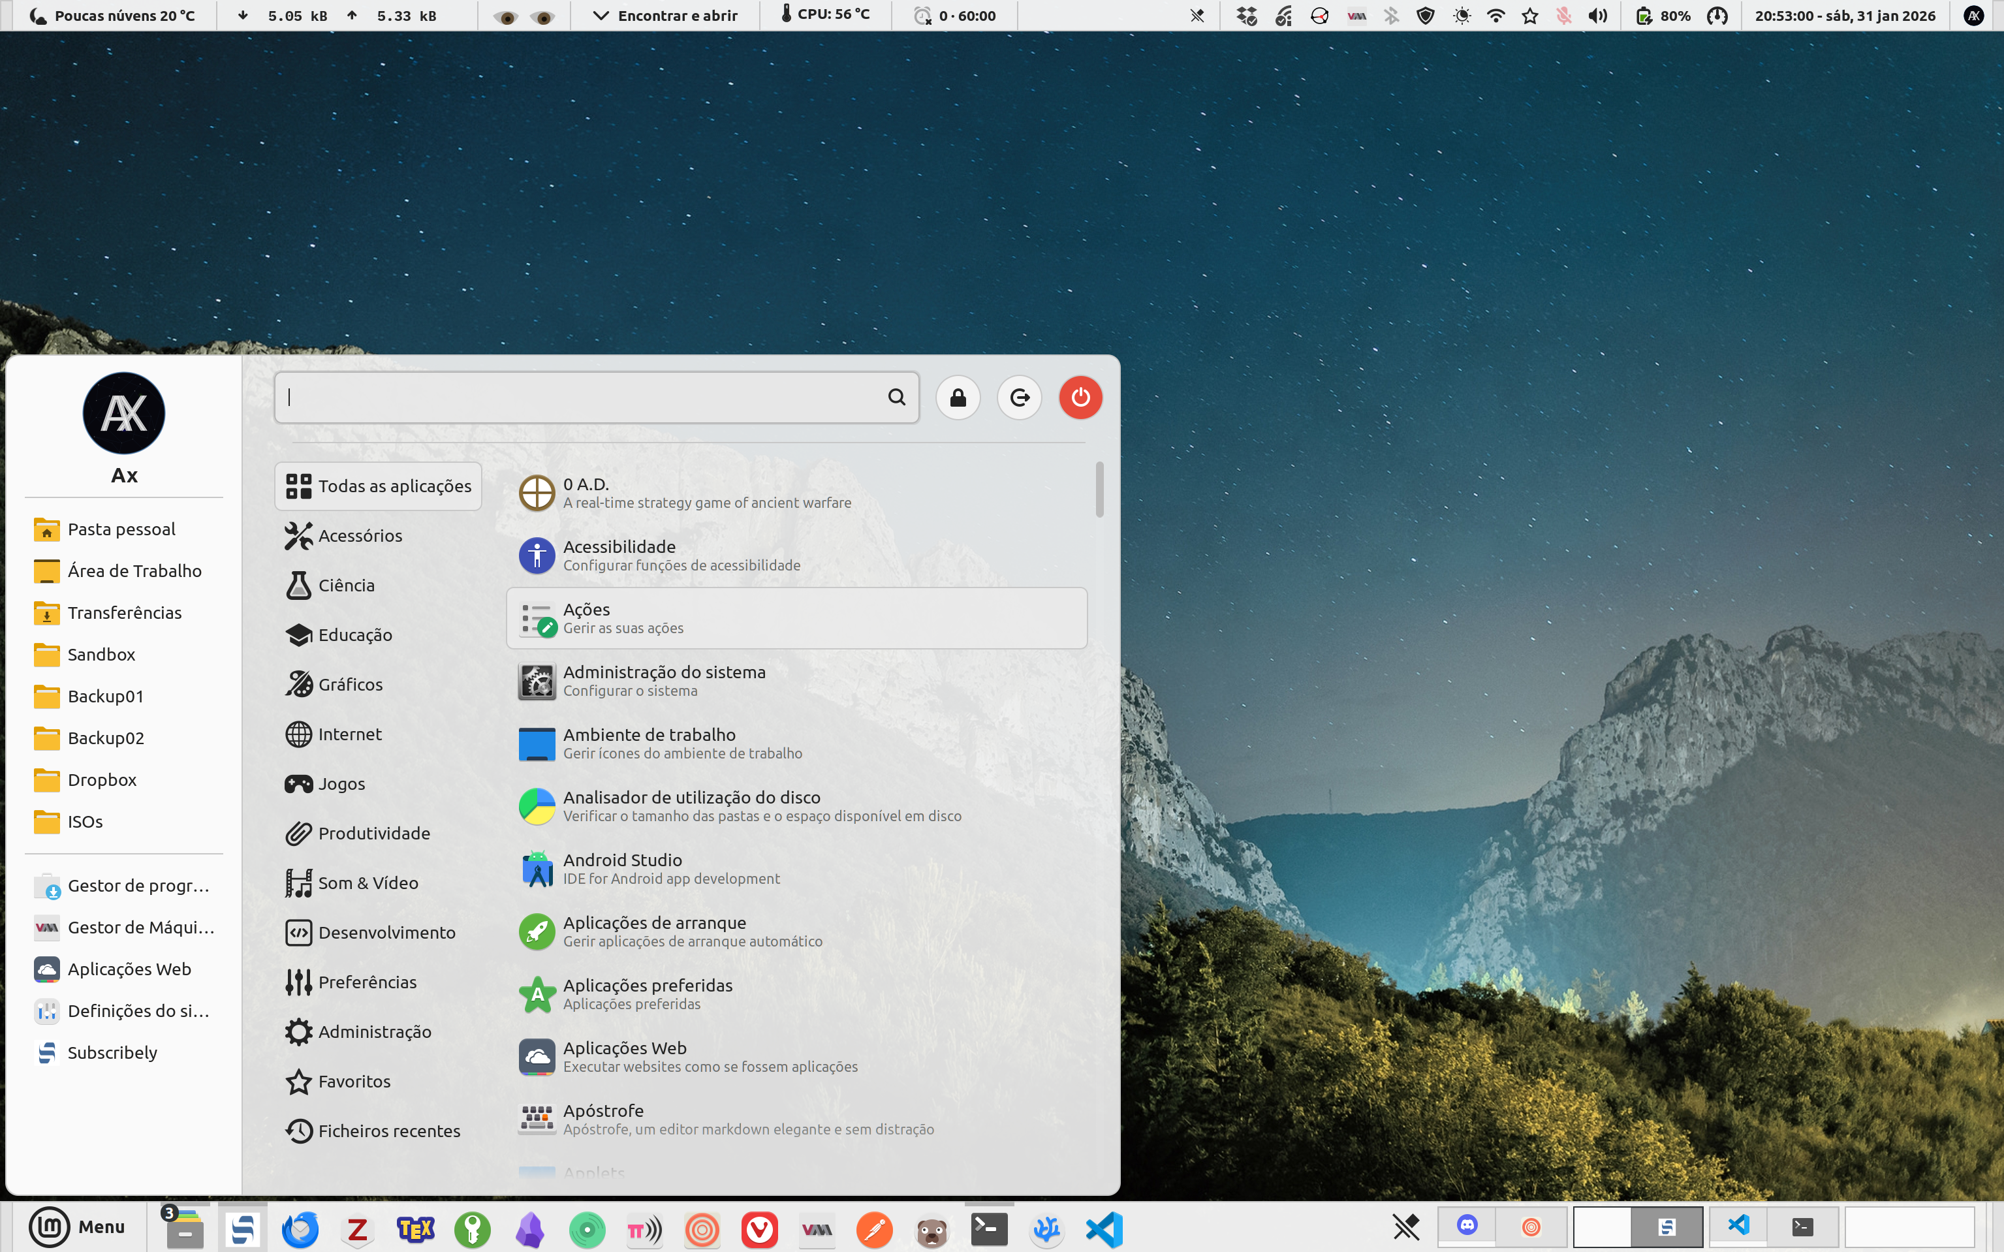This screenshot has height=1252, width=2004.
Task: Launch Android Studio from the app list
Action: 622,869
